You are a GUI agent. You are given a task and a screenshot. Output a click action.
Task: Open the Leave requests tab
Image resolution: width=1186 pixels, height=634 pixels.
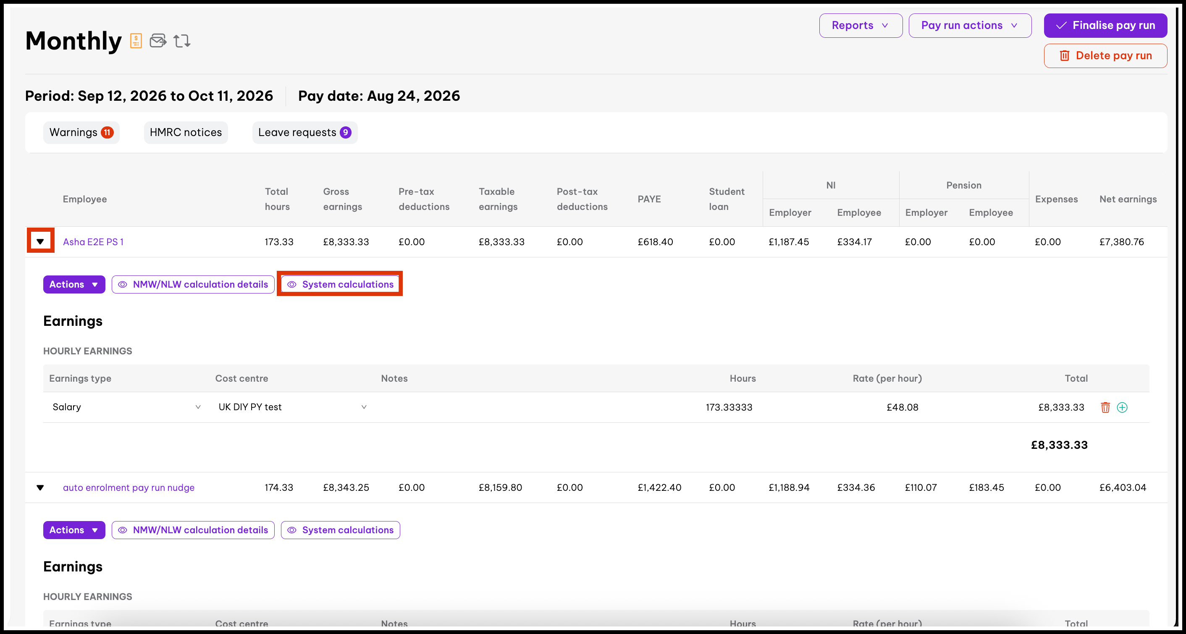click(304, 133)
